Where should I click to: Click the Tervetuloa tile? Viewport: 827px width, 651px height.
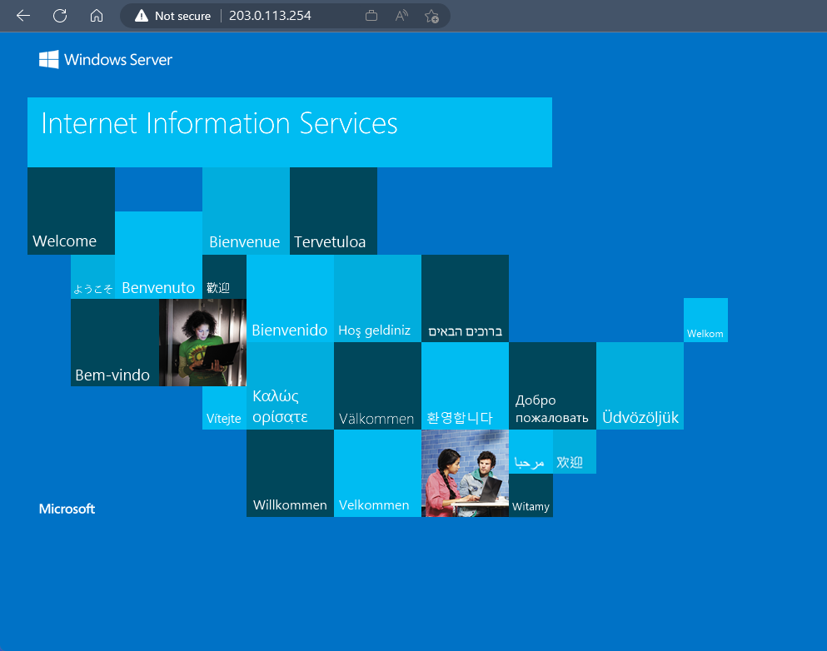(333, 211)
